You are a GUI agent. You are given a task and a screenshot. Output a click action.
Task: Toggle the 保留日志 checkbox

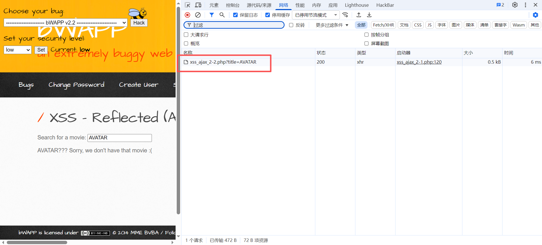coord(235,15)
